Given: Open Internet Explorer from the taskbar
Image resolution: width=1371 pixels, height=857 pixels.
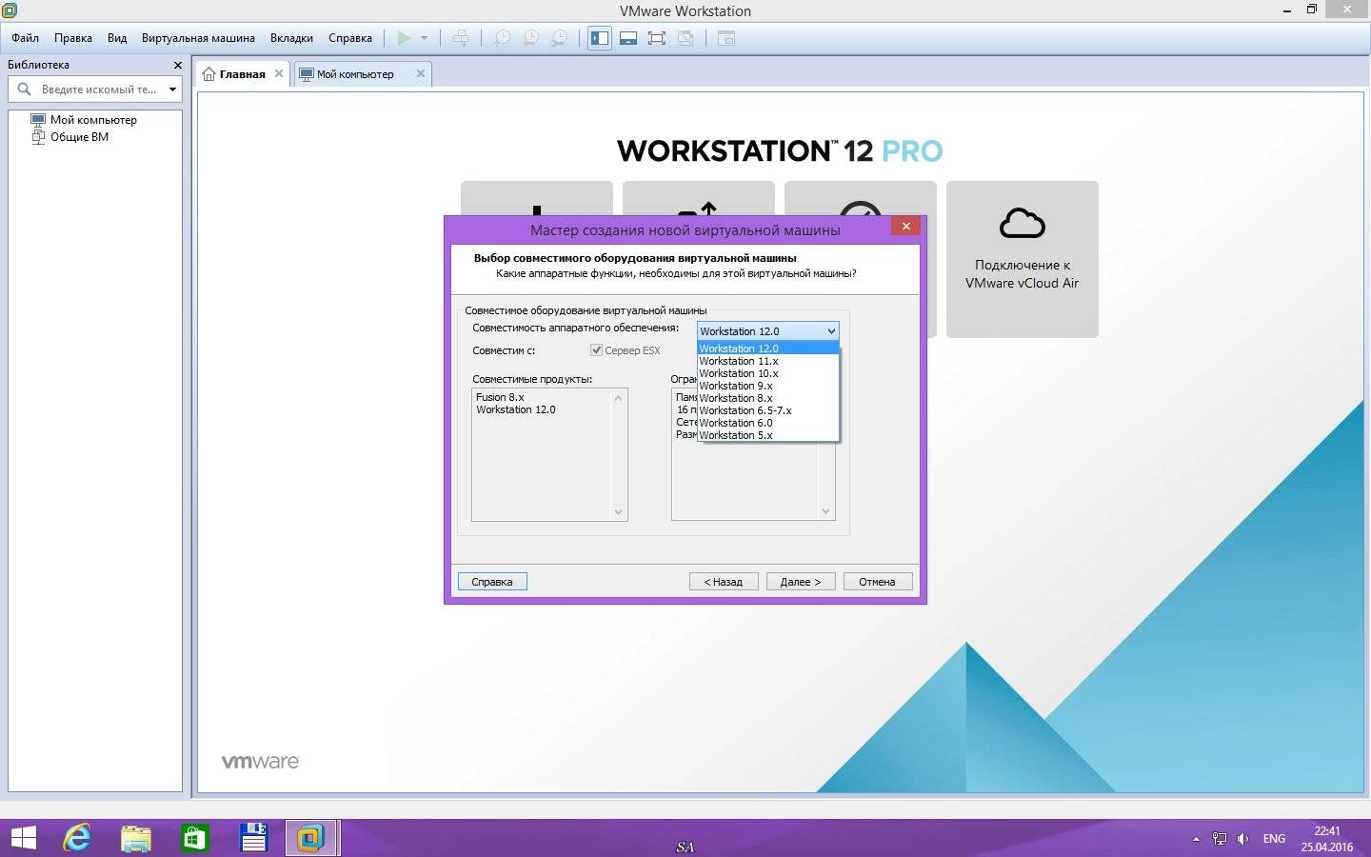Looking at the screenshot, I should pyautogui.click(x=77, y=838).
